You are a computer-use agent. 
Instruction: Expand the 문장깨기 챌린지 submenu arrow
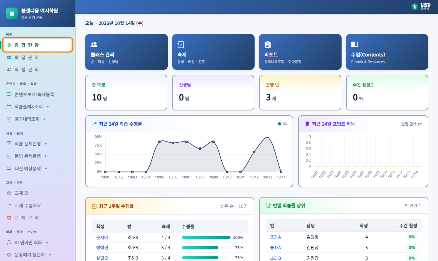tap(50, 255)
